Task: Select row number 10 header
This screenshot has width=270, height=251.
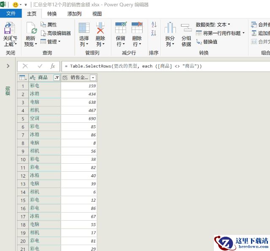Action: point(23,159)
